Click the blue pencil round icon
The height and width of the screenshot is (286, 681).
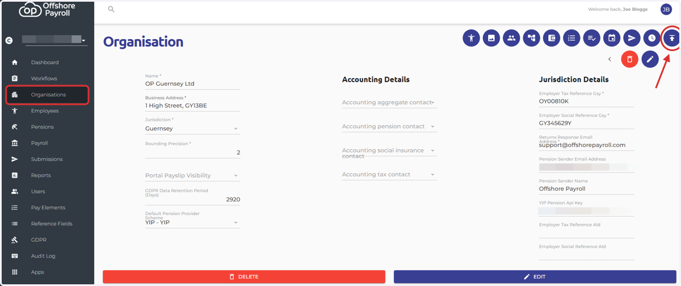pyautogui.click(x=650, y=59)
